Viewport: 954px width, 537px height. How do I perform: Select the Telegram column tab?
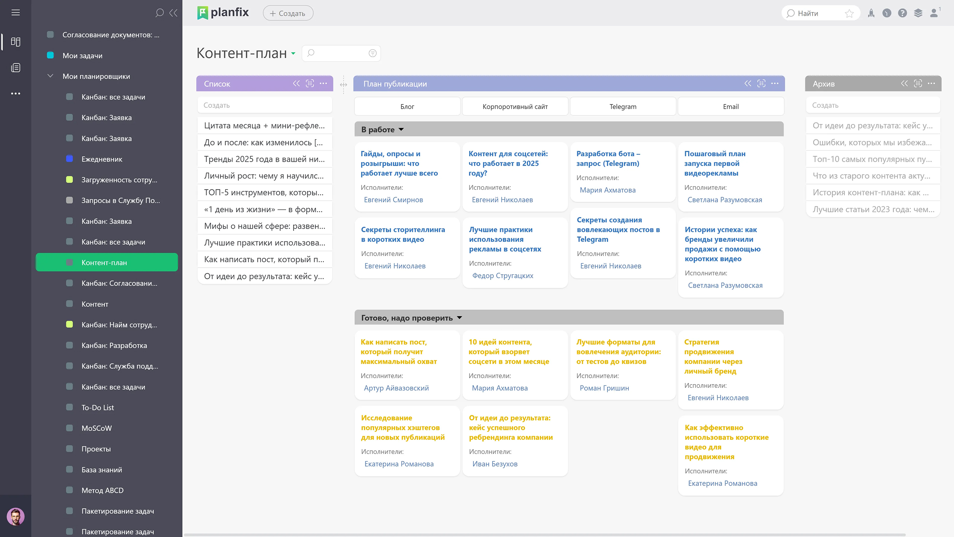(623, 107)
